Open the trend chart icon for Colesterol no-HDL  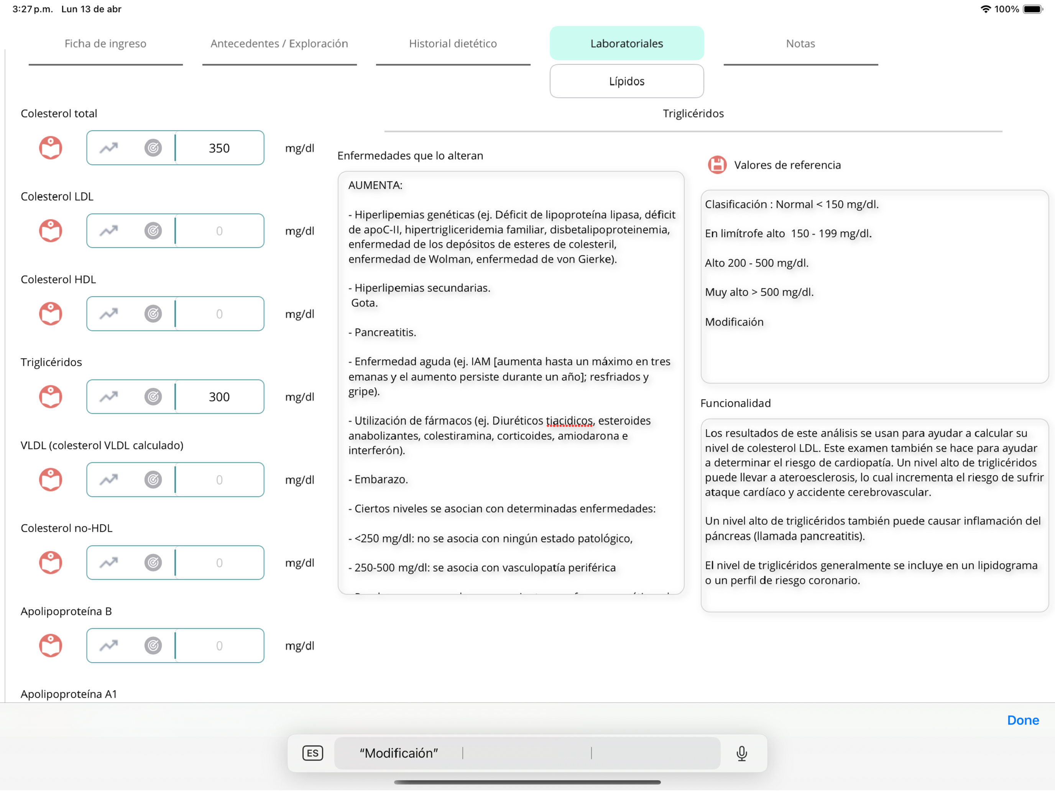[109, 563]
